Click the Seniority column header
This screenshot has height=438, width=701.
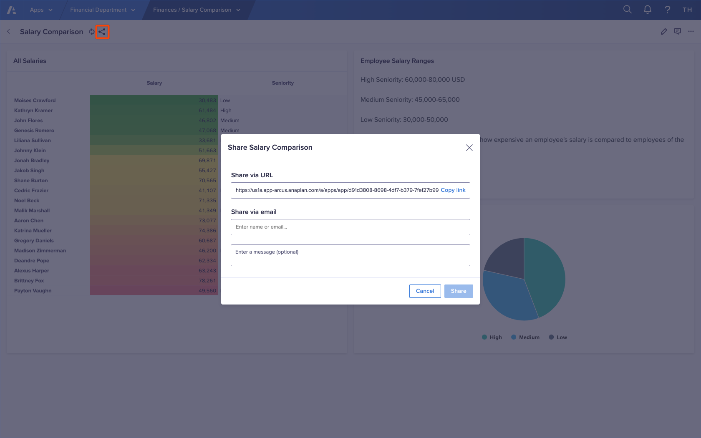[282, 83]
